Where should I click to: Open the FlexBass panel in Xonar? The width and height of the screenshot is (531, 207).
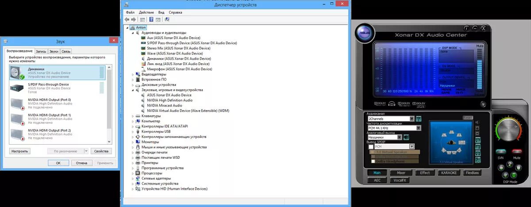pyautogui.click(x=473, y=172)
